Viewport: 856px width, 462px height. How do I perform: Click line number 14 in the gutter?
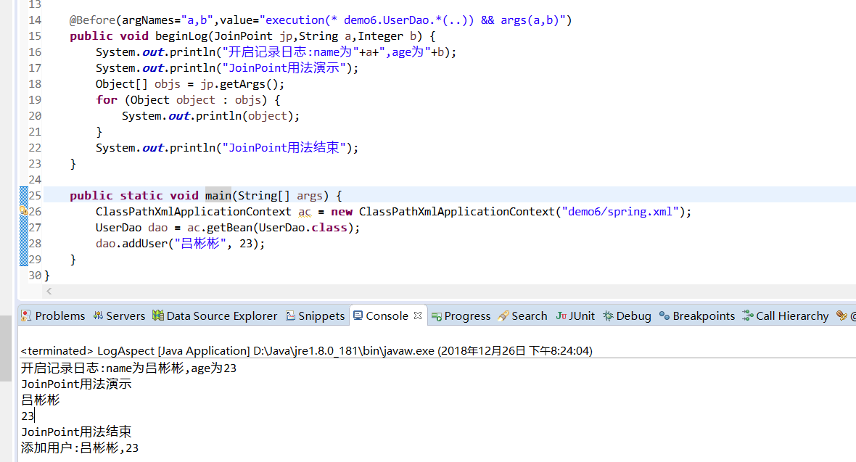point(35,20)
